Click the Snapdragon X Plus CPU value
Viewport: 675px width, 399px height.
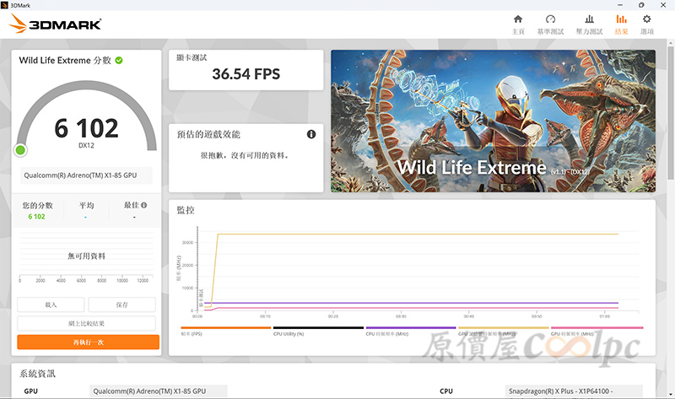pyautogui.click(x=574, y=391)
